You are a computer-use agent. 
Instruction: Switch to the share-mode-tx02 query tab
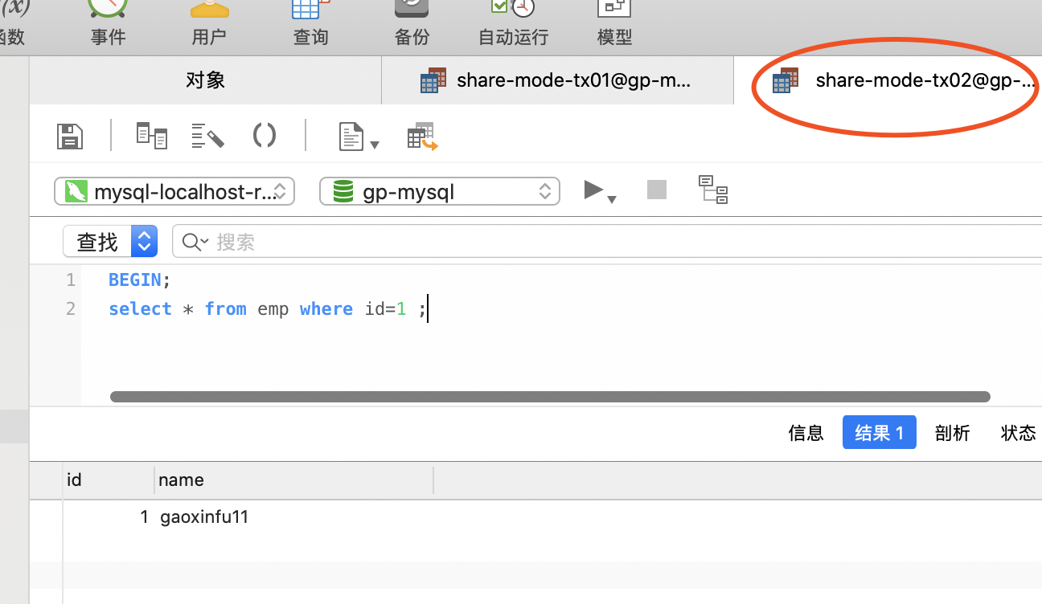pyautogui.click(x=888, y=80)
